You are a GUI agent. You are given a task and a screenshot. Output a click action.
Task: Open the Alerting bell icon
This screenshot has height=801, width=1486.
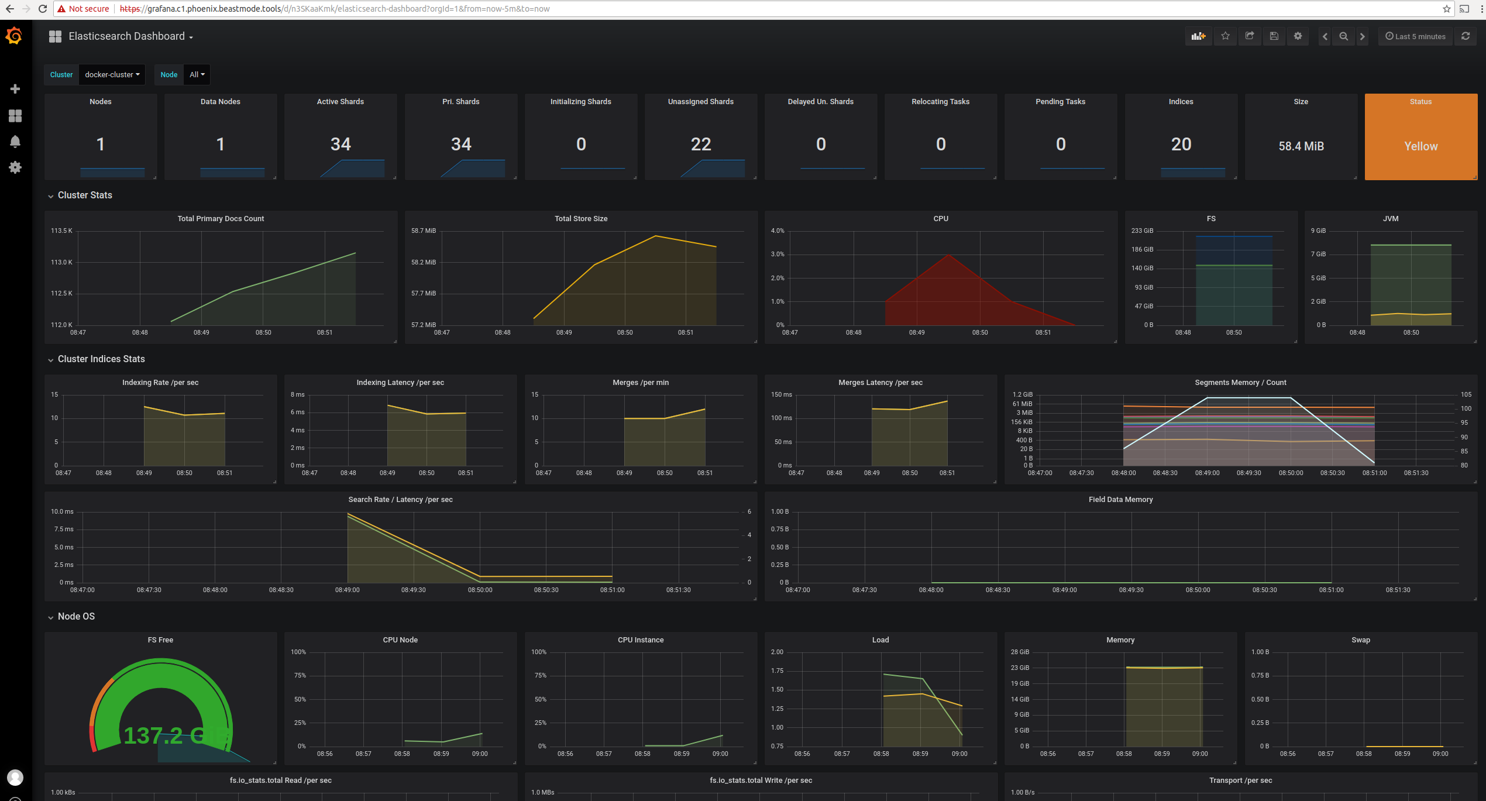coord(15,142)
